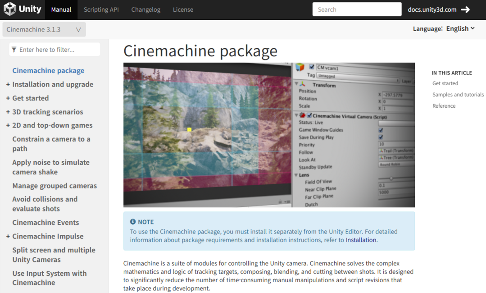Open Cinemachine Impulse page

[x=48, y=236]
